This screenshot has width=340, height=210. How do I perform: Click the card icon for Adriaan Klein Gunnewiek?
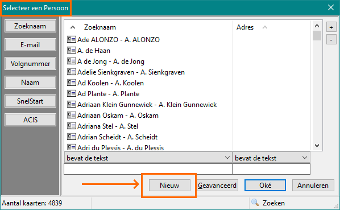pyautogui.click(x=71, y=104)
